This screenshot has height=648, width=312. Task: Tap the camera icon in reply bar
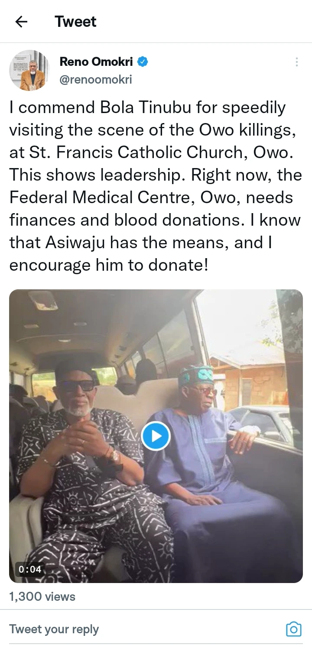[x=293, y=629]
